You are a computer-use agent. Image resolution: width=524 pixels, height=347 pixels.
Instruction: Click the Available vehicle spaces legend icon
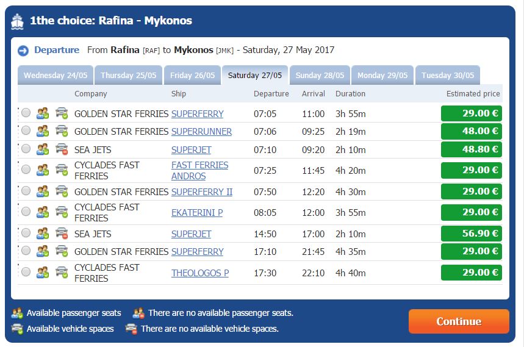pyautogui.click(x=17, y=329)
